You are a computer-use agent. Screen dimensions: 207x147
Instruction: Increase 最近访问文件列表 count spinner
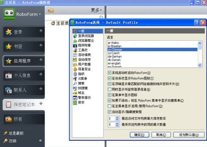[x=117, y=117]
